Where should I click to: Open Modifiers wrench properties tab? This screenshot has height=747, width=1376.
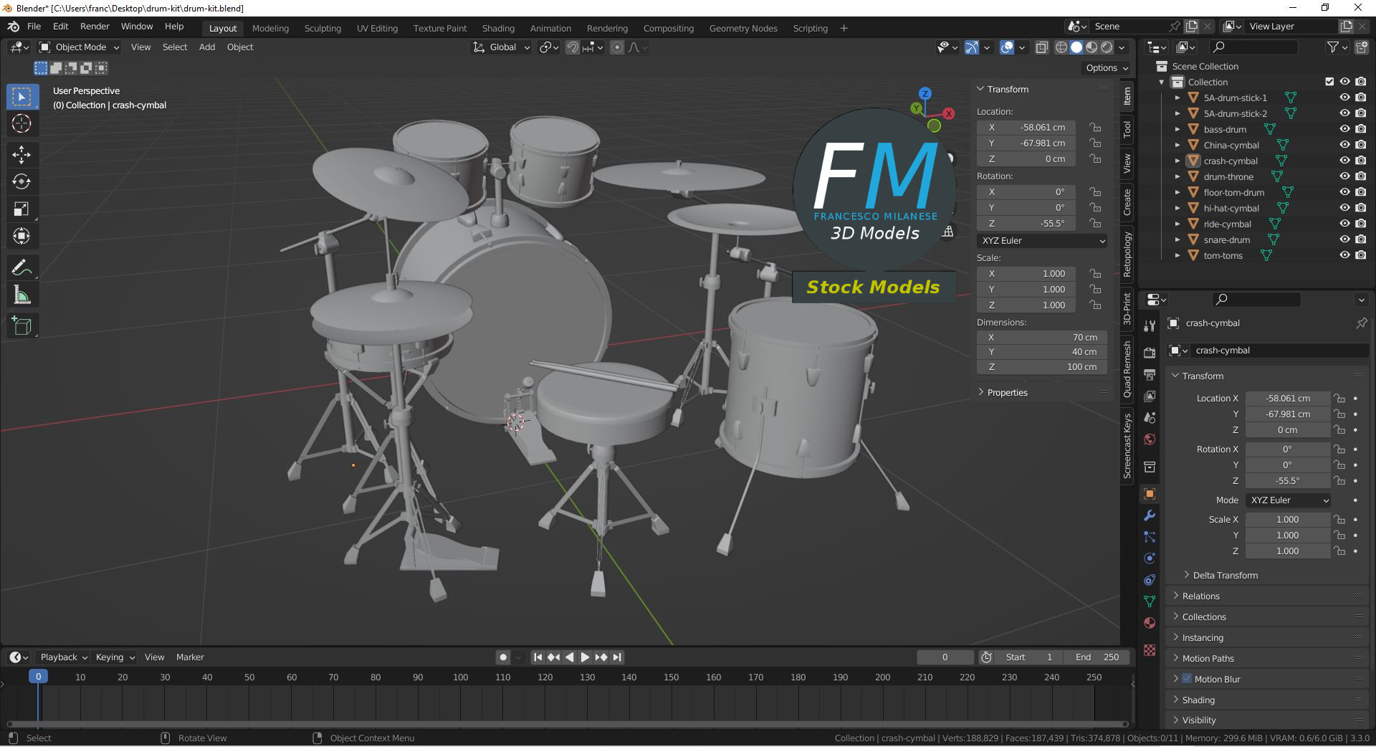(1150, 515)
